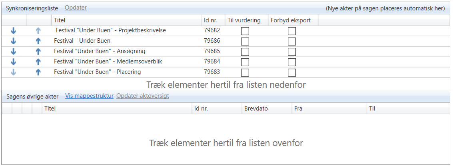Move Ansøgning document down in list

(13, 51)
